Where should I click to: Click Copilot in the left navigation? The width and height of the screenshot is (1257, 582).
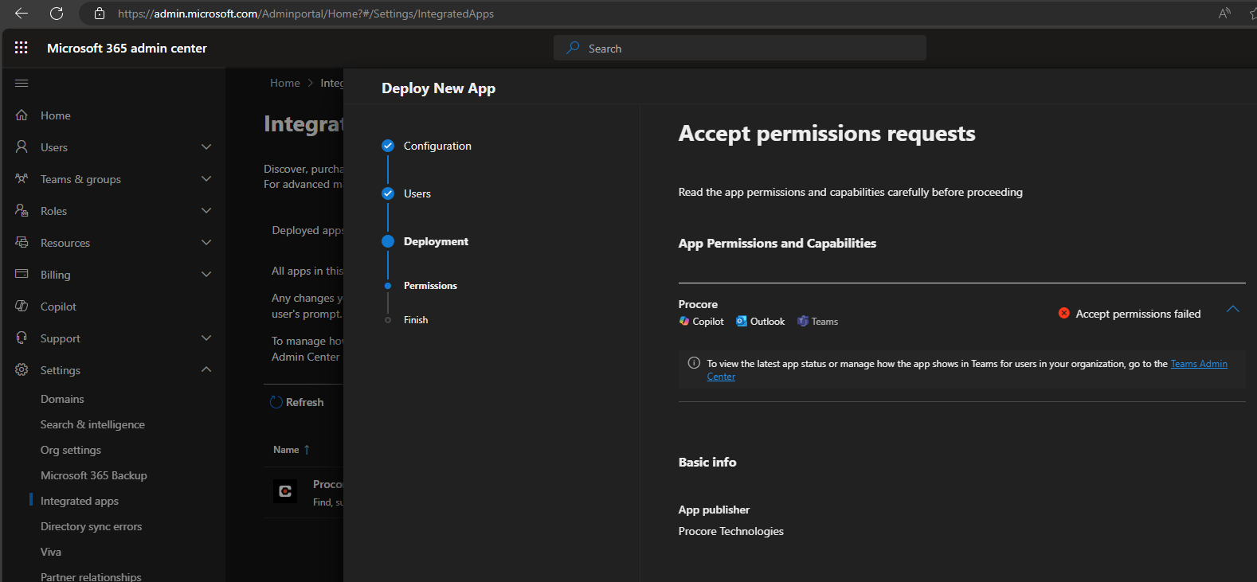[x=58, y=307]
